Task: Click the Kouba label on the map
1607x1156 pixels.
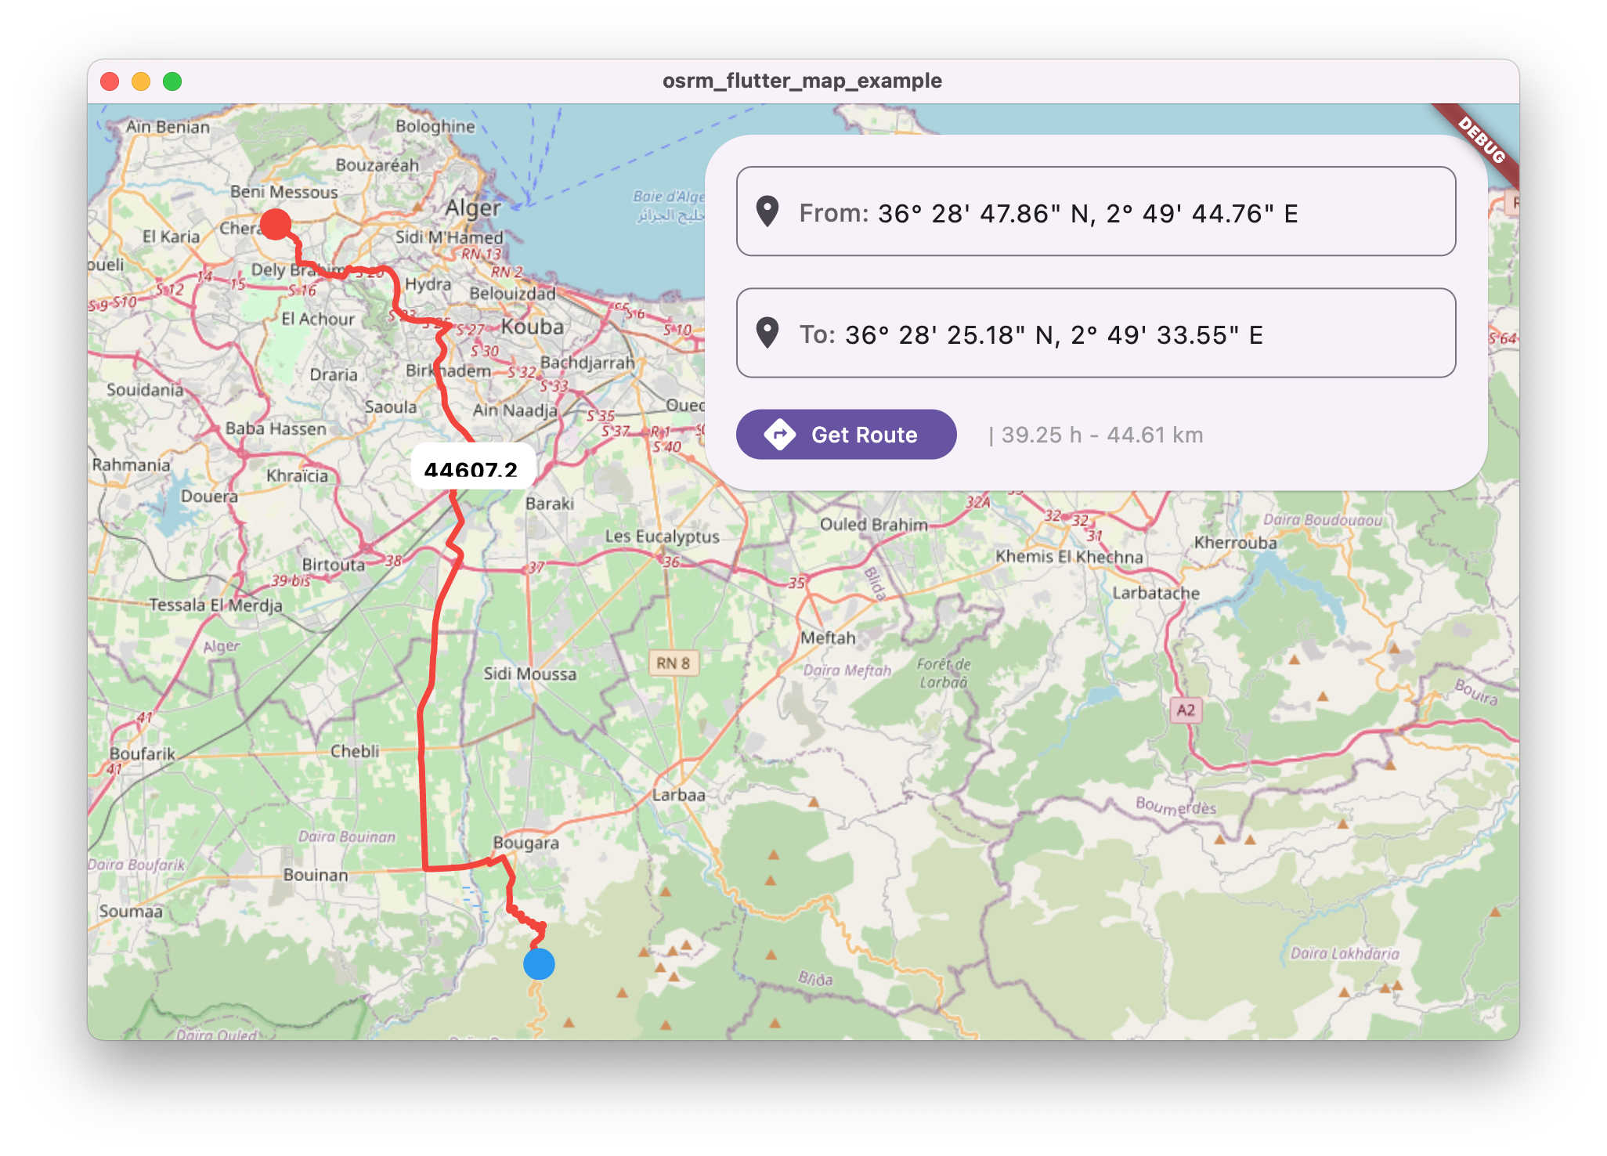Action: (x=533, y=327)
